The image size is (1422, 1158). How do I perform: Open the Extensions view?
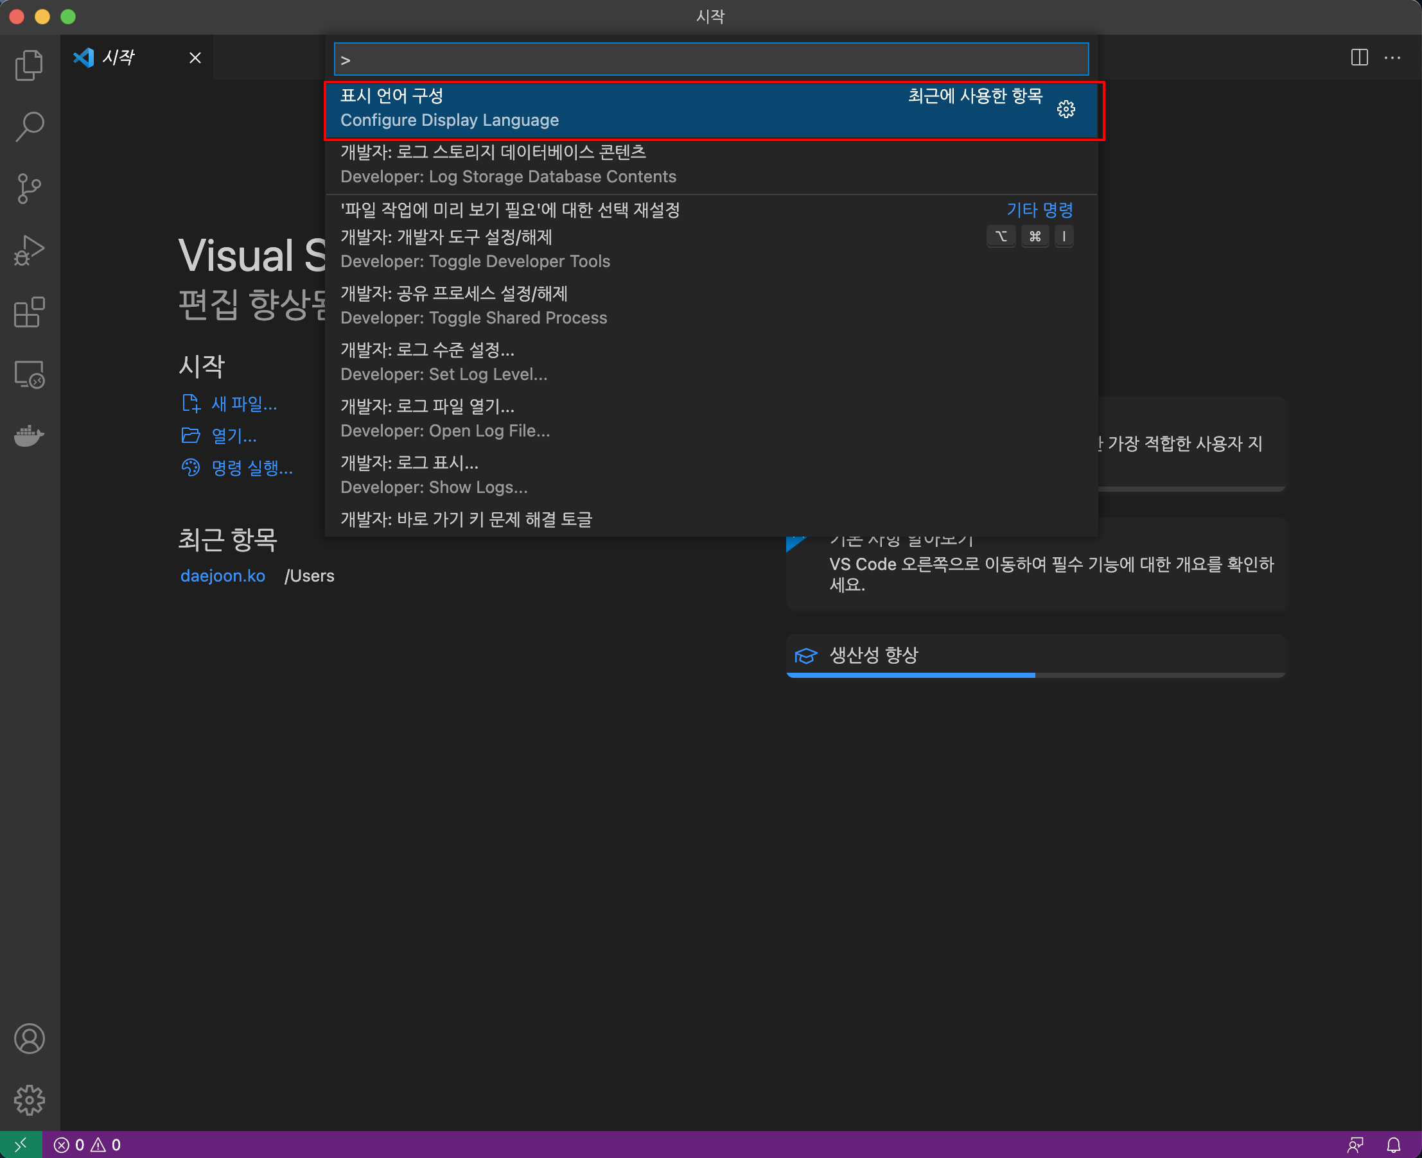click(29, 312)
